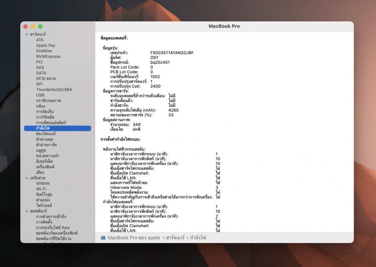The width and height of the screenshot is (376, 267).
Task: Click cycle count value 348
Action: (136, 124)
